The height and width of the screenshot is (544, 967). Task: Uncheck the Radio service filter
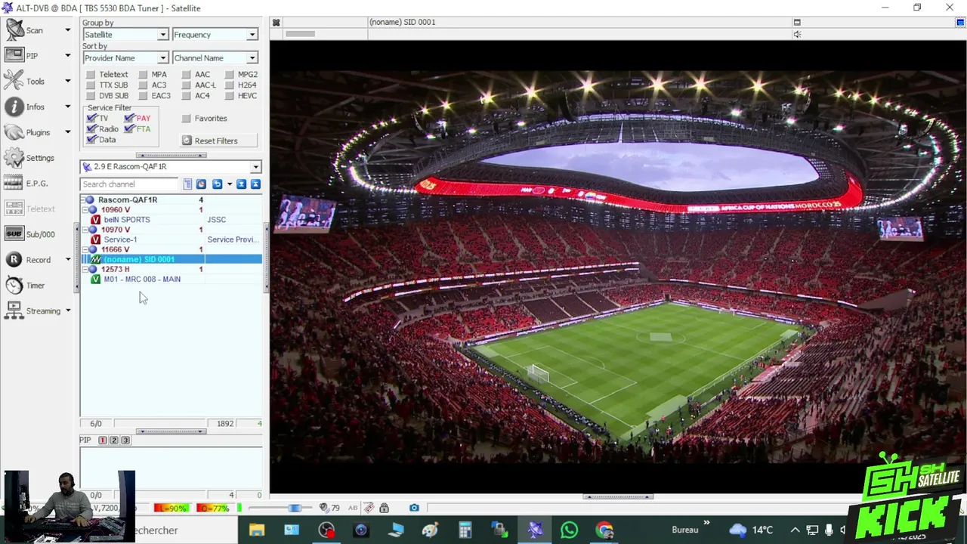[92, 129]
